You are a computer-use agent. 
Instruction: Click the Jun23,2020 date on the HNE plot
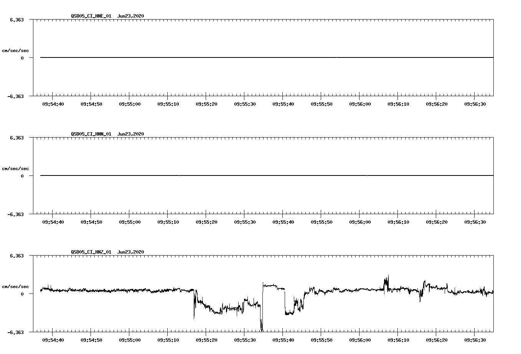(131, 16)
